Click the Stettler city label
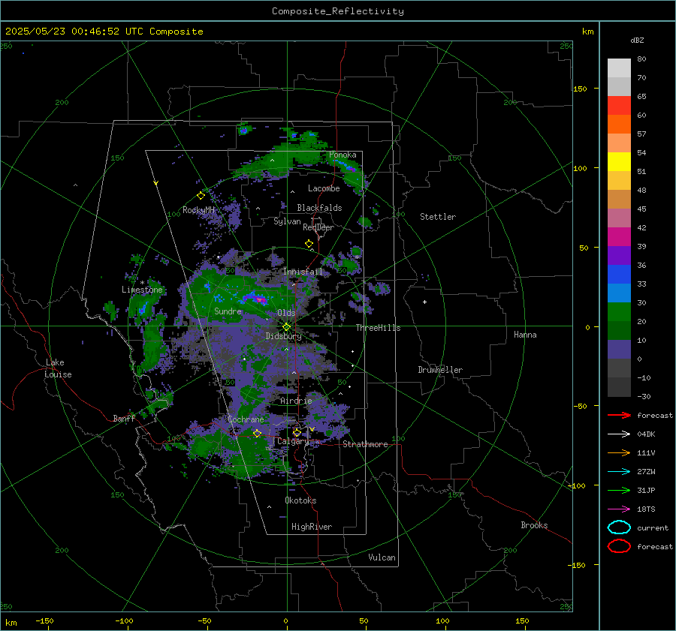The height and width of the screenshot is (631, 676). 438,217
